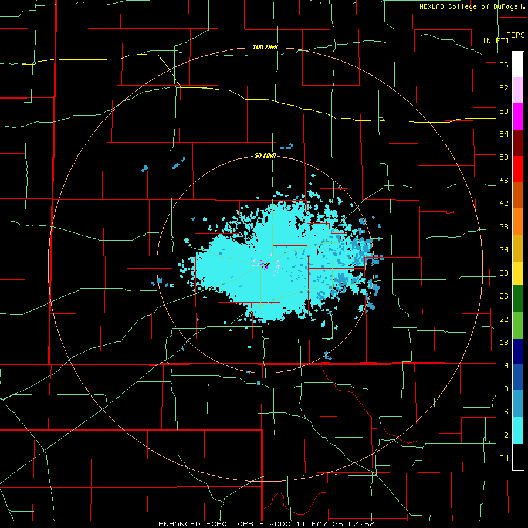528x528 pixels.
Task: Click the legend value "18"
Action: pyautogui.click(x=504, y=343)
